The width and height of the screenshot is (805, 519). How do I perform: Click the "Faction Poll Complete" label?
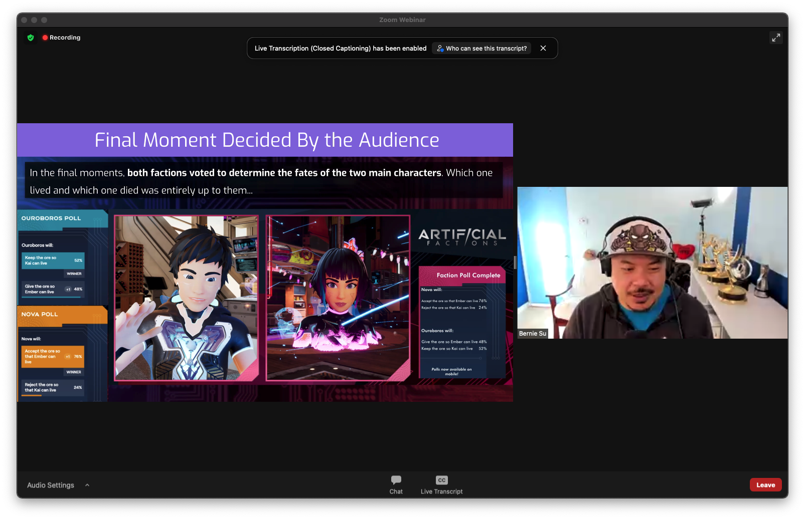[x=468, y=276]
